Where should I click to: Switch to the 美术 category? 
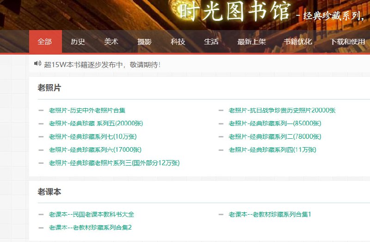(111, 42)
